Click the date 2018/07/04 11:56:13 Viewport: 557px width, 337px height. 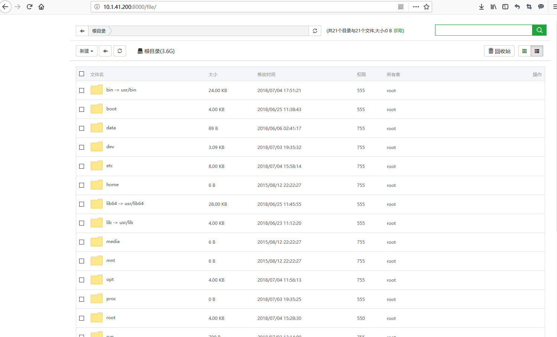pos(279,280)
